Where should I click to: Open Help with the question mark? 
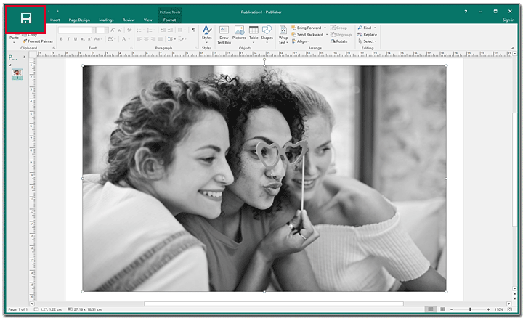click(x=466, y=12)
